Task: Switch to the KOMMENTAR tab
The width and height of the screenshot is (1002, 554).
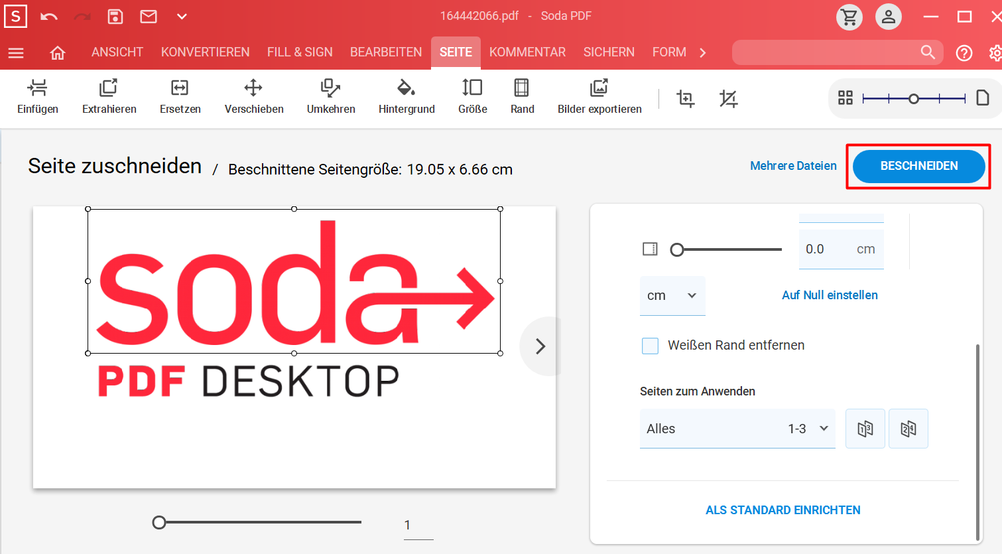Action: tap(528, 52)
